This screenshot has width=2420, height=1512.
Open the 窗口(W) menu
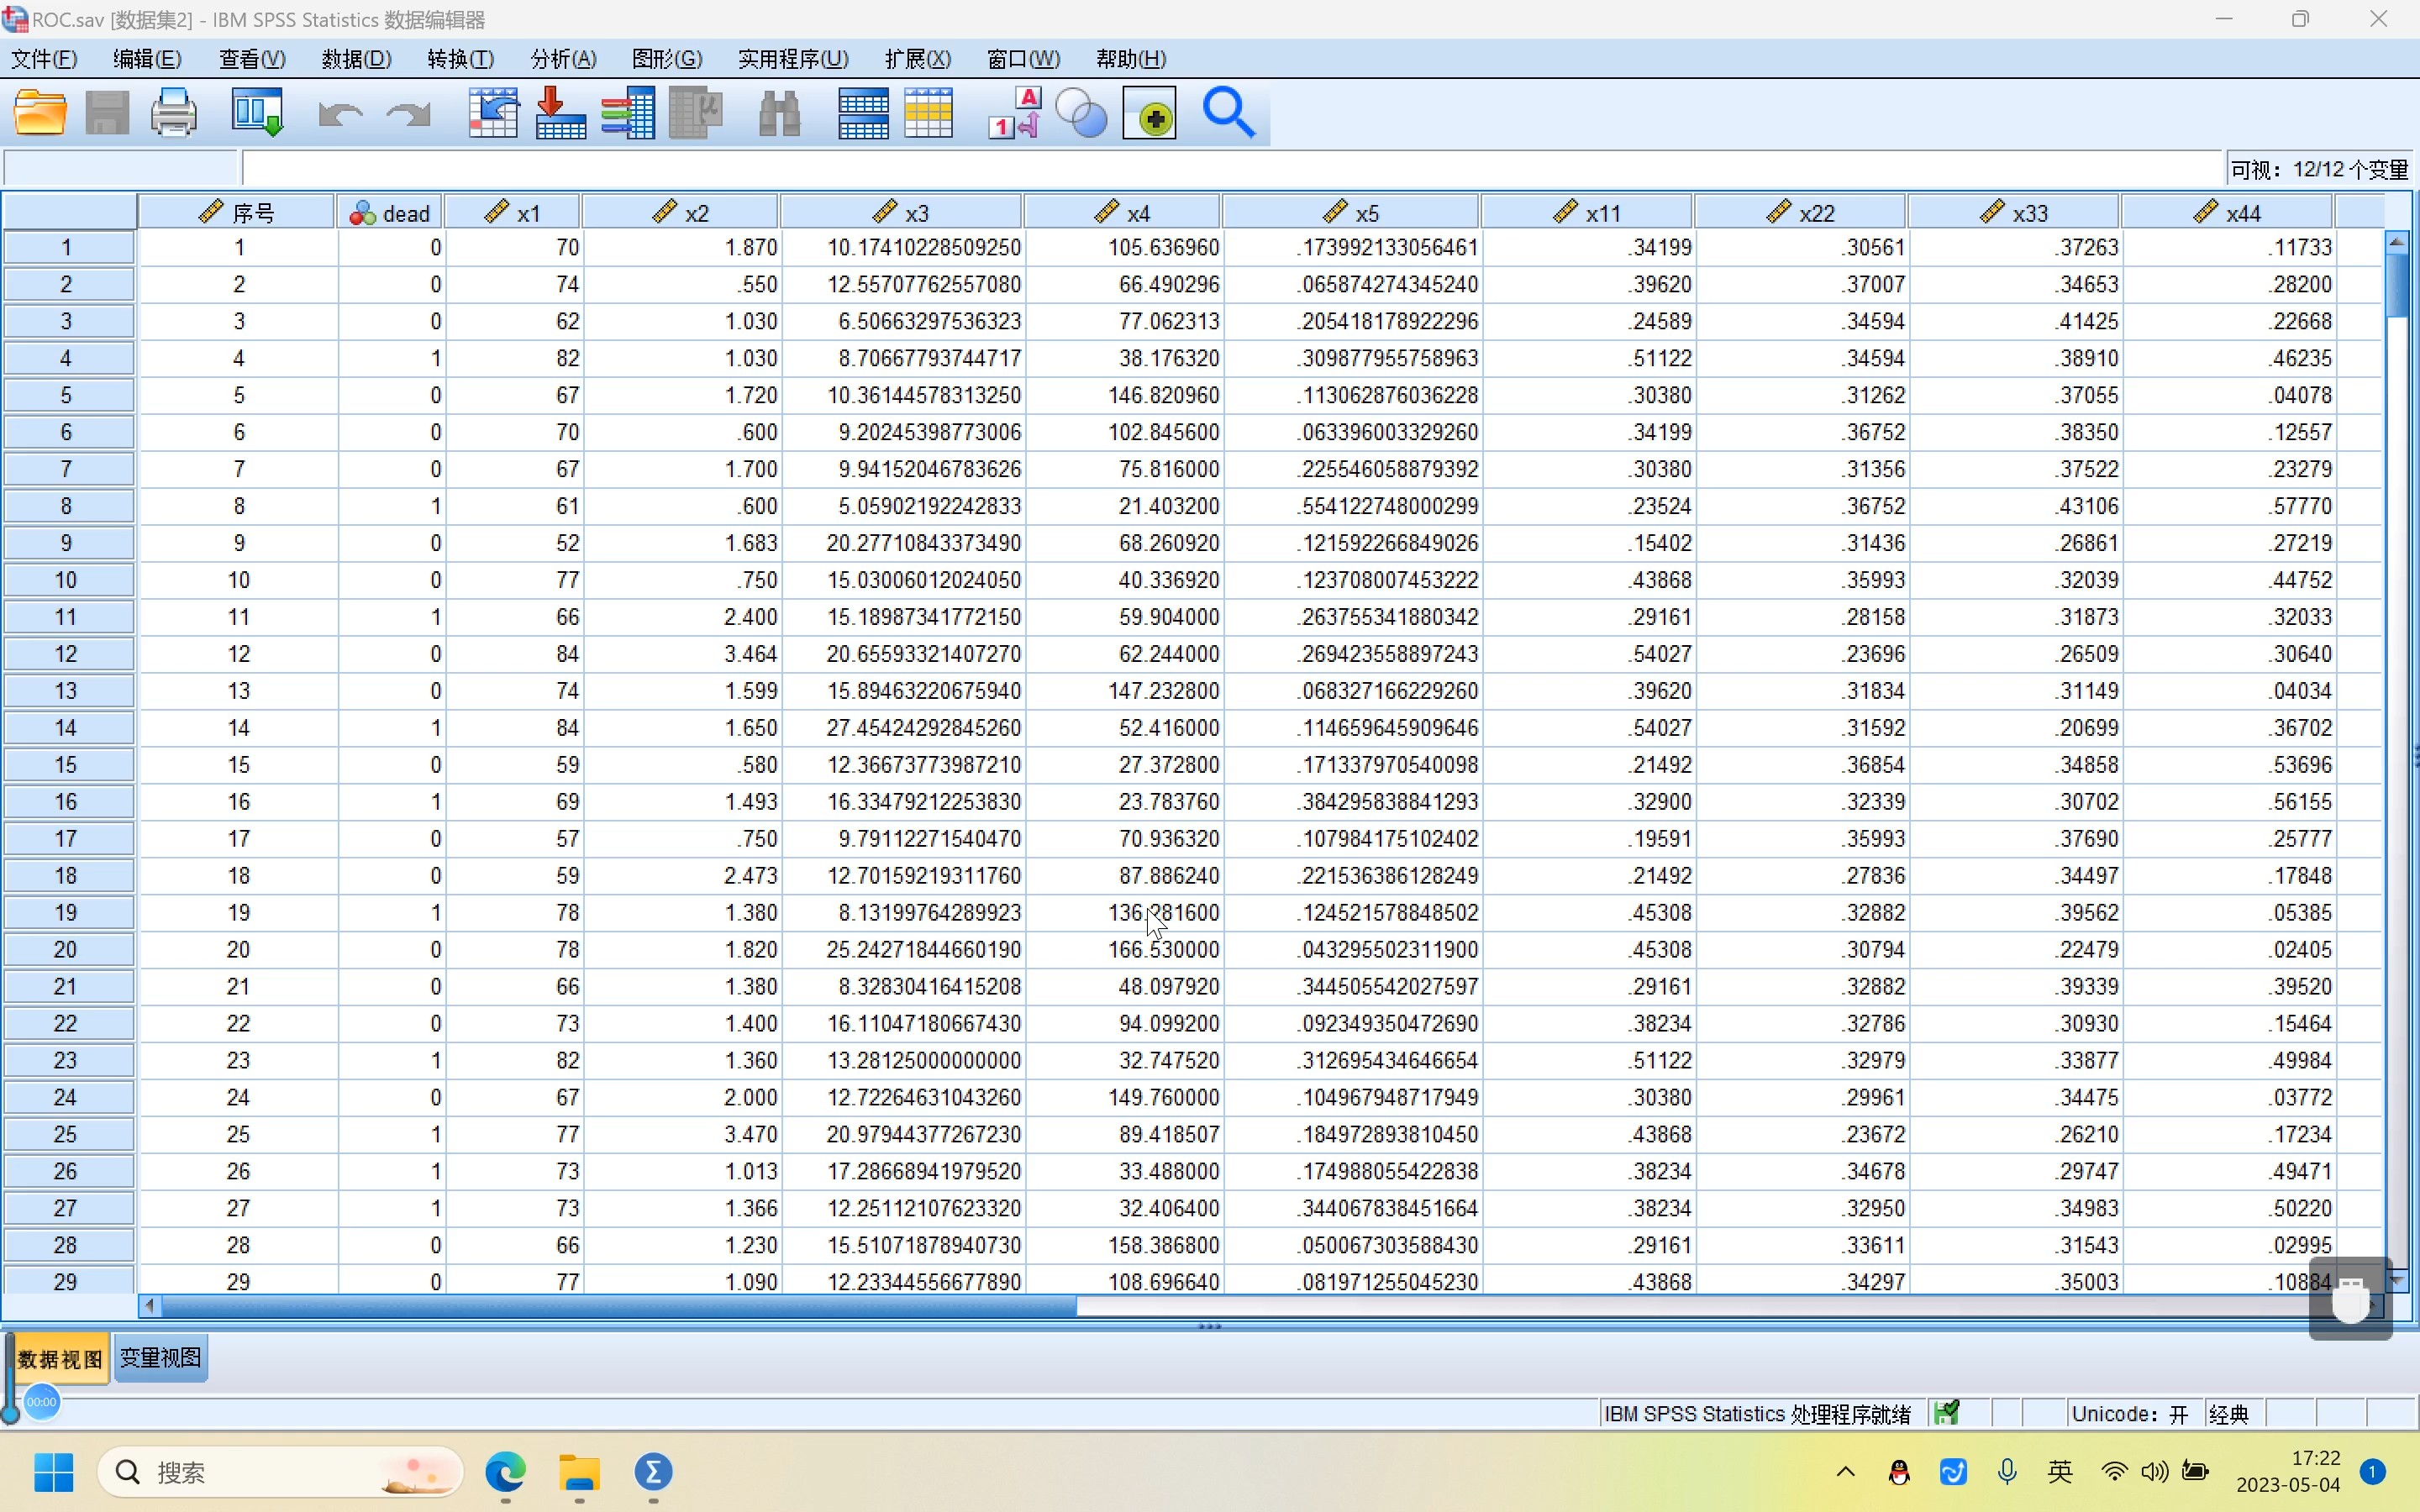1023,59
